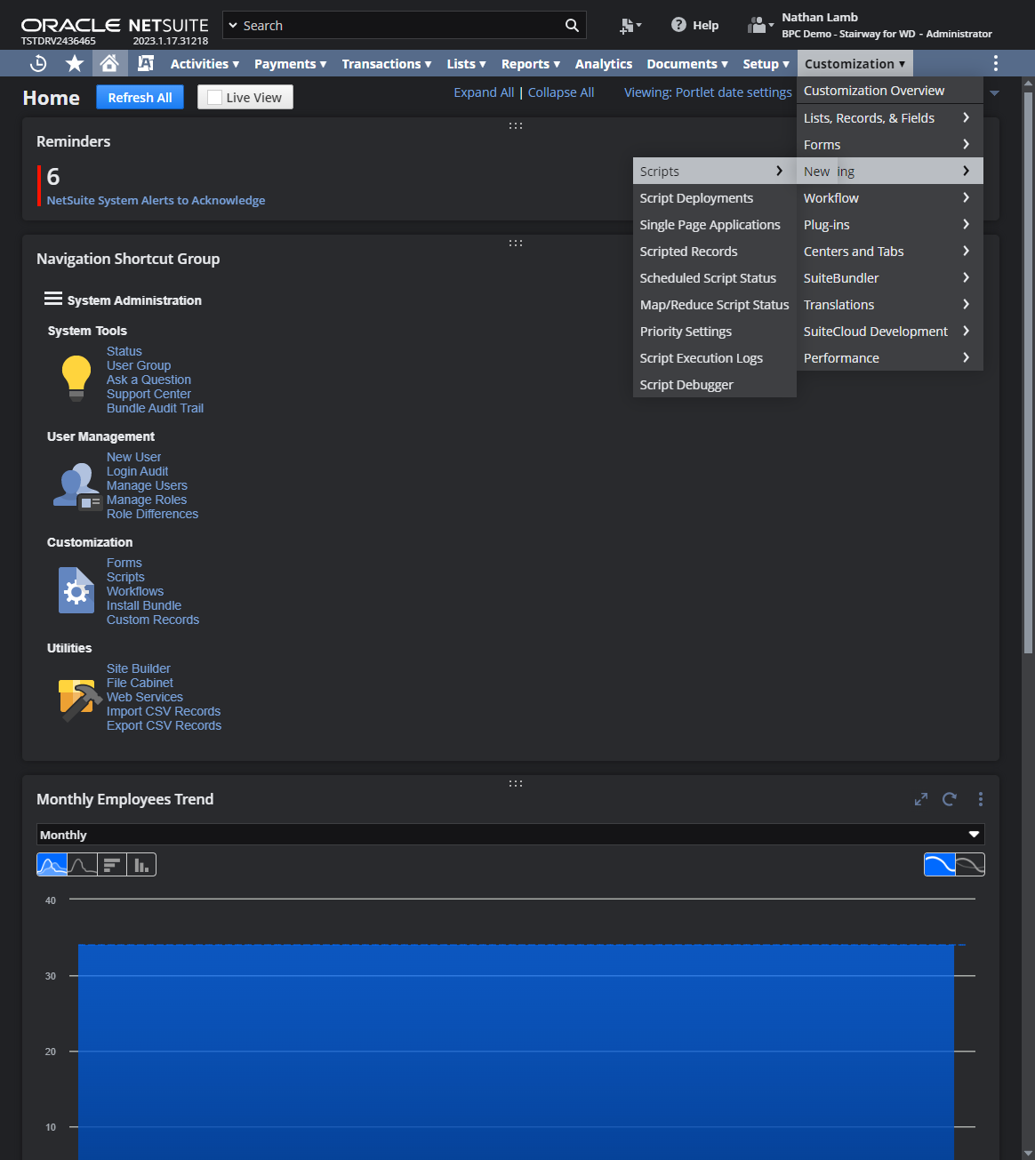
Task: Open the SuiteBundler submenu
Action: coord(890,277)
